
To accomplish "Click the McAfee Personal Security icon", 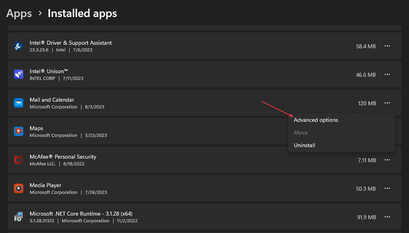I will coord(19,160).
